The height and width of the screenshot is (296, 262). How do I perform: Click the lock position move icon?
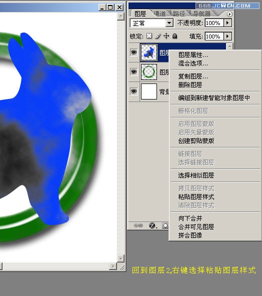(166, 35)
